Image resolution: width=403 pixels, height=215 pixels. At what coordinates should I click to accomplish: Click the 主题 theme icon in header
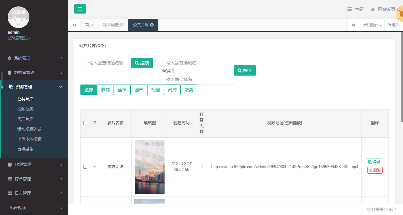[350, 9]
